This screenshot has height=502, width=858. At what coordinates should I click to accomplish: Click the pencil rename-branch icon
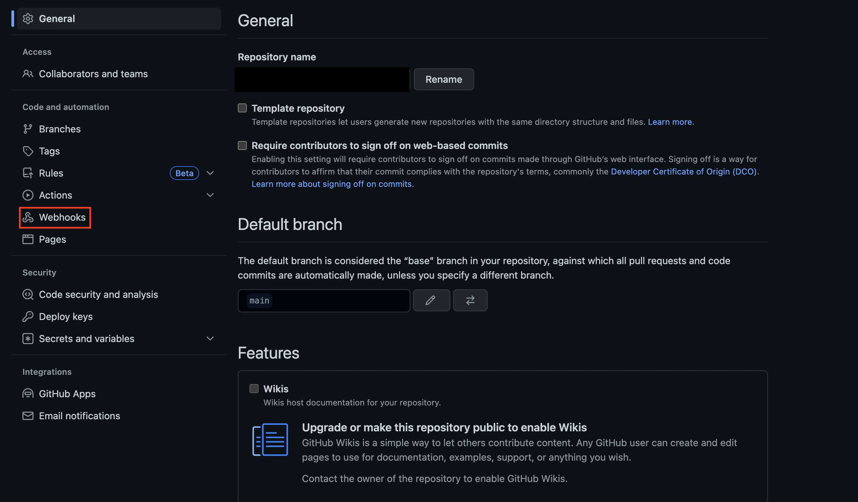pyautogui.click(x=431, y=300)
